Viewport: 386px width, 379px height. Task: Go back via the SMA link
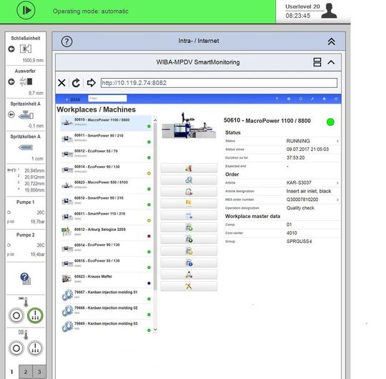[x=73, y=99]
